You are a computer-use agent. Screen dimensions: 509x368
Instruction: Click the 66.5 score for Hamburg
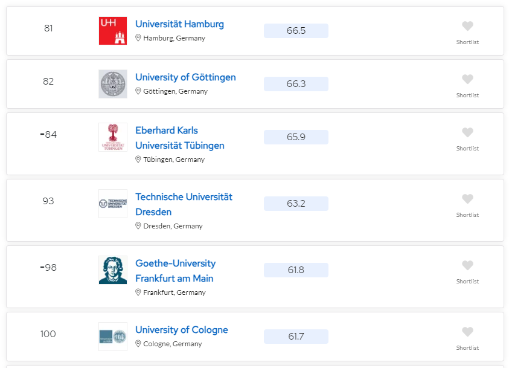pos(296,31)
